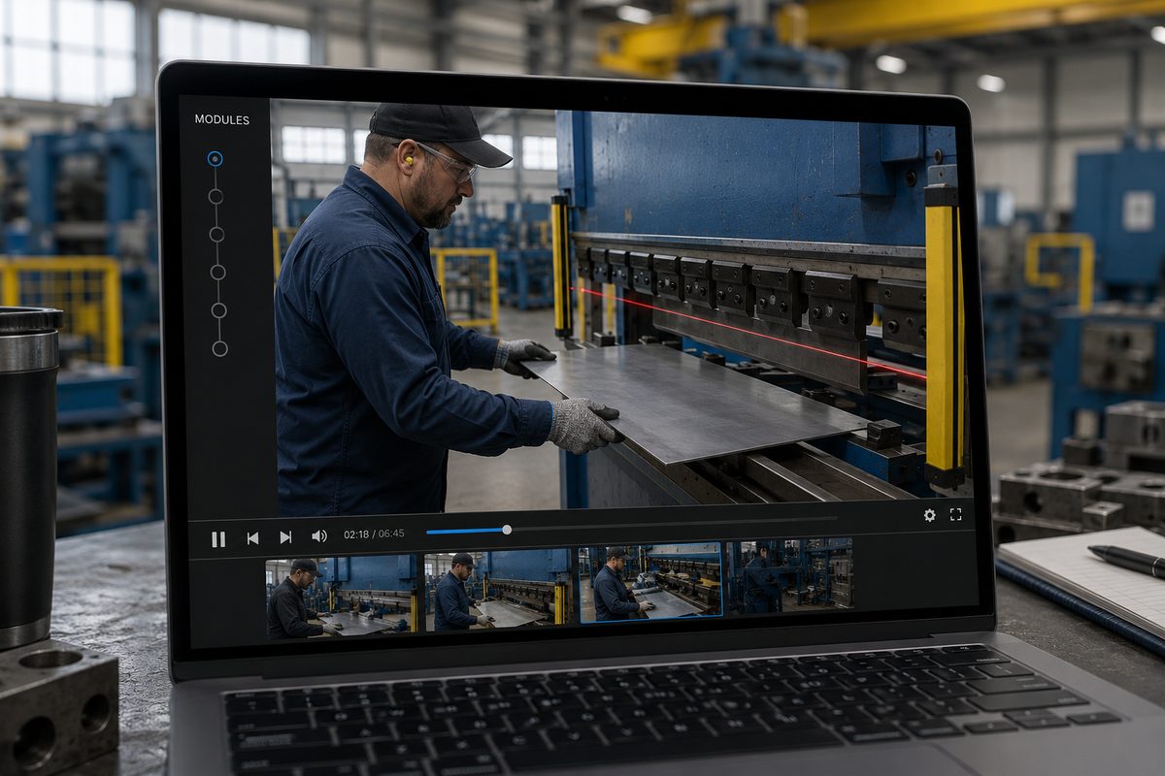The width and height of the screenshot is (1165, 776).
Task: Mute the video with the speaker icon
Action: (318, 535)
